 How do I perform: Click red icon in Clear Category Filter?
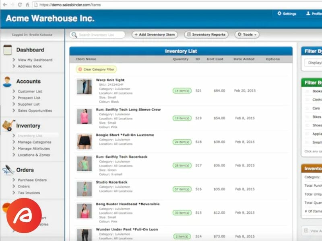click(80, 69)
